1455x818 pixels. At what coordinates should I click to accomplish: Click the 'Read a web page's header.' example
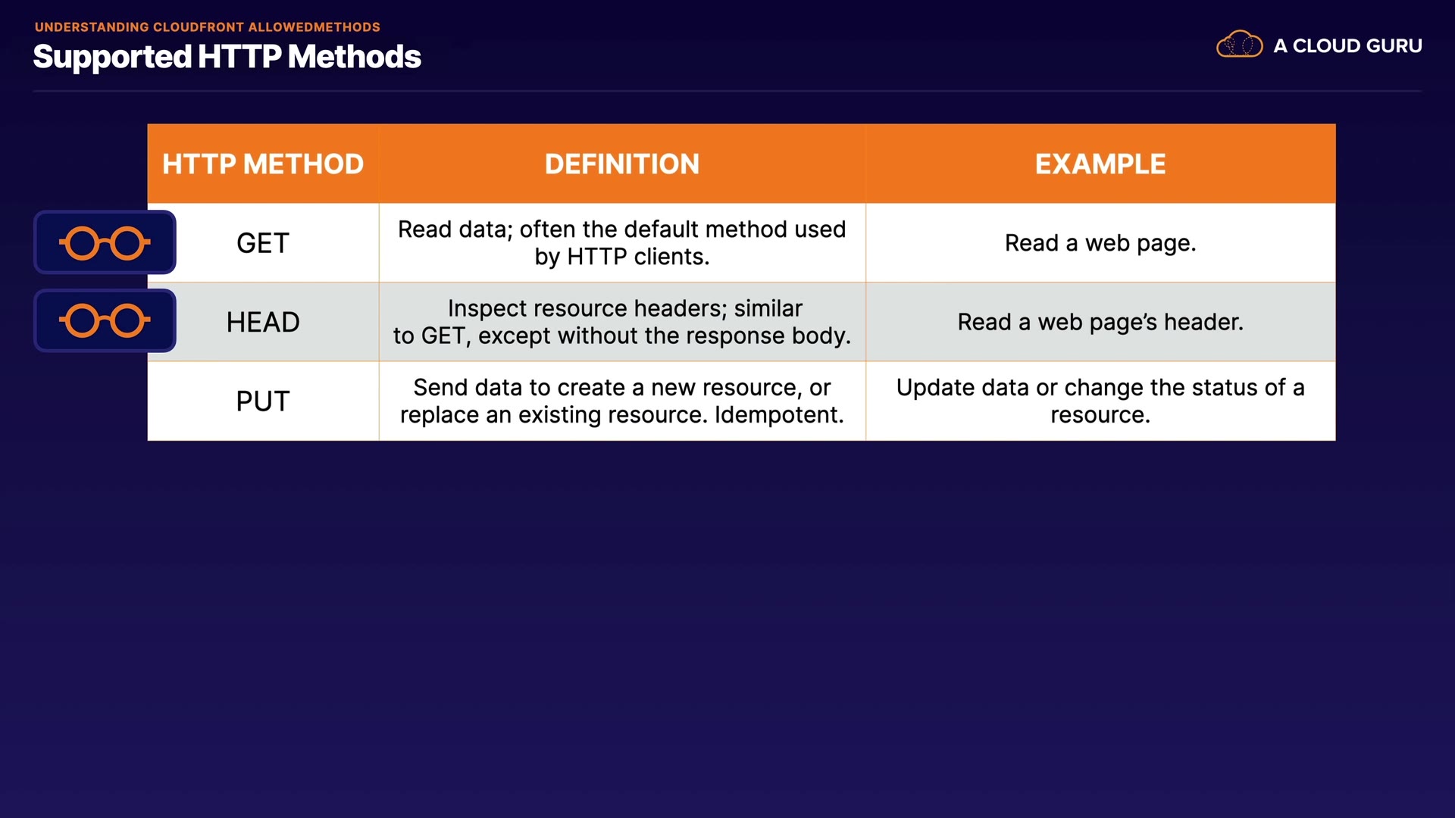point(1100,322)
